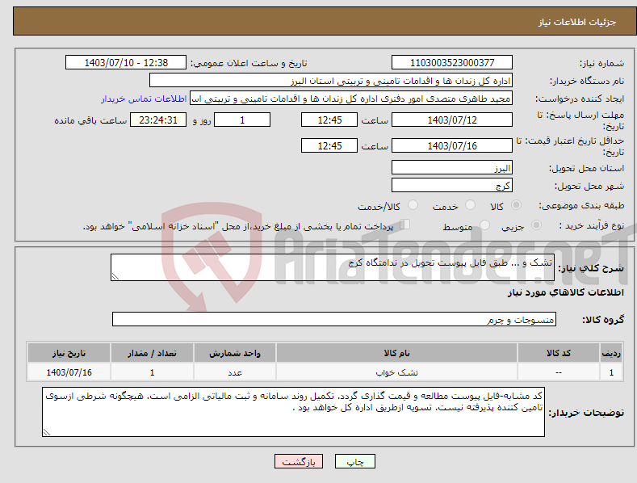Select the کالا/خدمت radio button
Screen dimensions: 637x483
[413, 205]
